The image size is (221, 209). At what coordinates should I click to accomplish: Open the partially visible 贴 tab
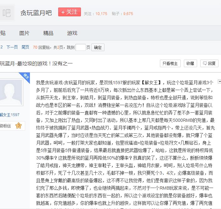(3, 33)
